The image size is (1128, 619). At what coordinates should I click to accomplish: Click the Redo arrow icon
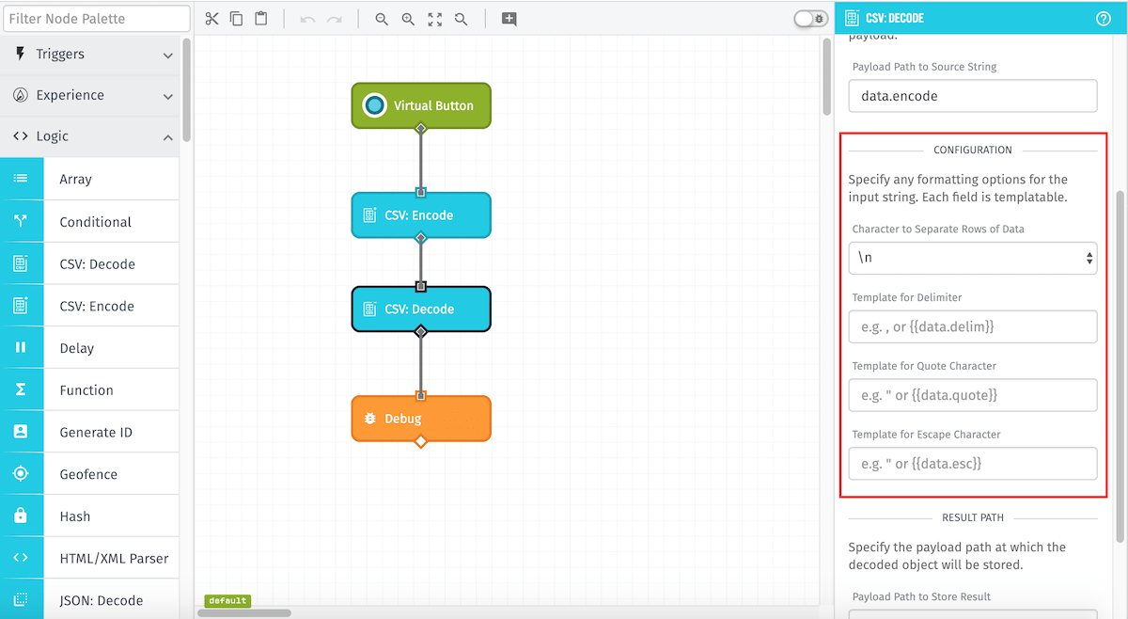(334, 19)
